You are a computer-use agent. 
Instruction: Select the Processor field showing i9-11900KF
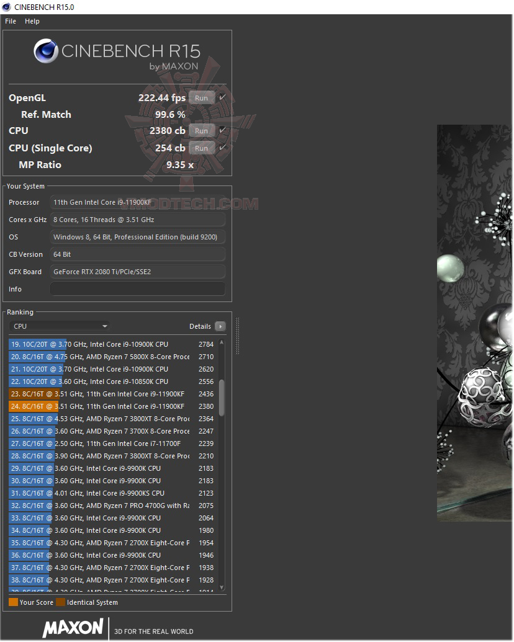[x=137, y=202]
